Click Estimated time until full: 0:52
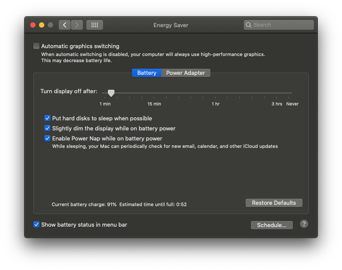 click(x=153, y=204)
